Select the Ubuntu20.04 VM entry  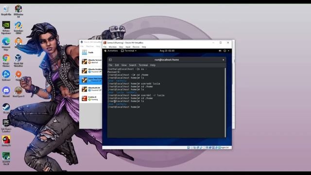pos(91,89)
